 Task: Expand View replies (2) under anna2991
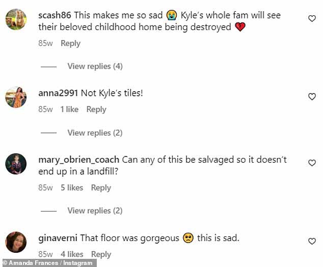tap(95, 133)
